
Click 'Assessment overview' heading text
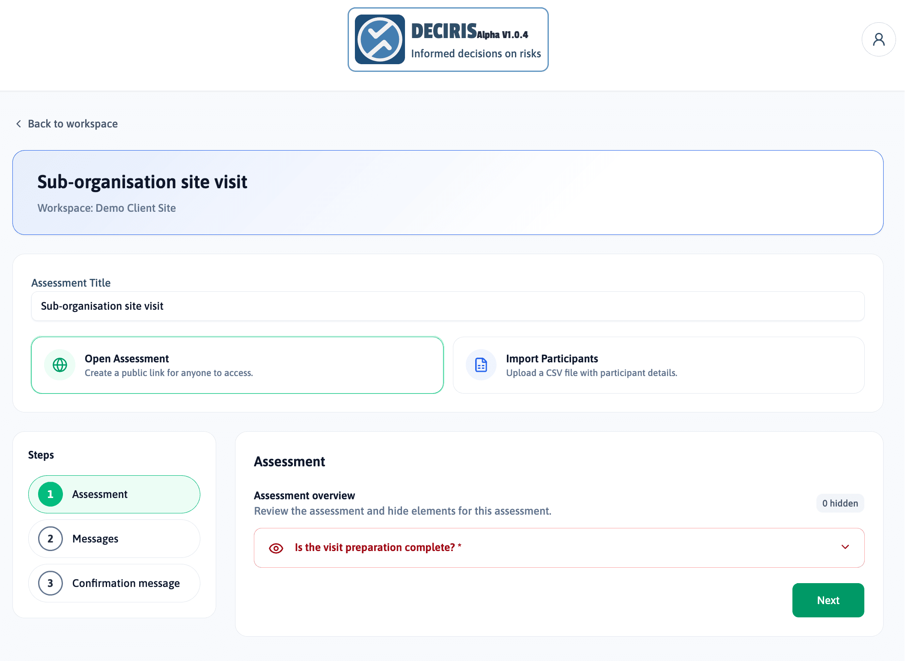(304, 495)
